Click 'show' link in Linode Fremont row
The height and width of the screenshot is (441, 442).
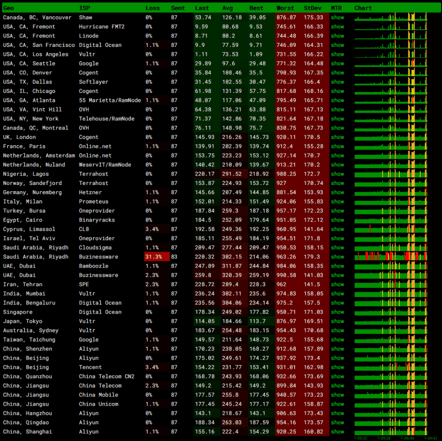[337, 36]
